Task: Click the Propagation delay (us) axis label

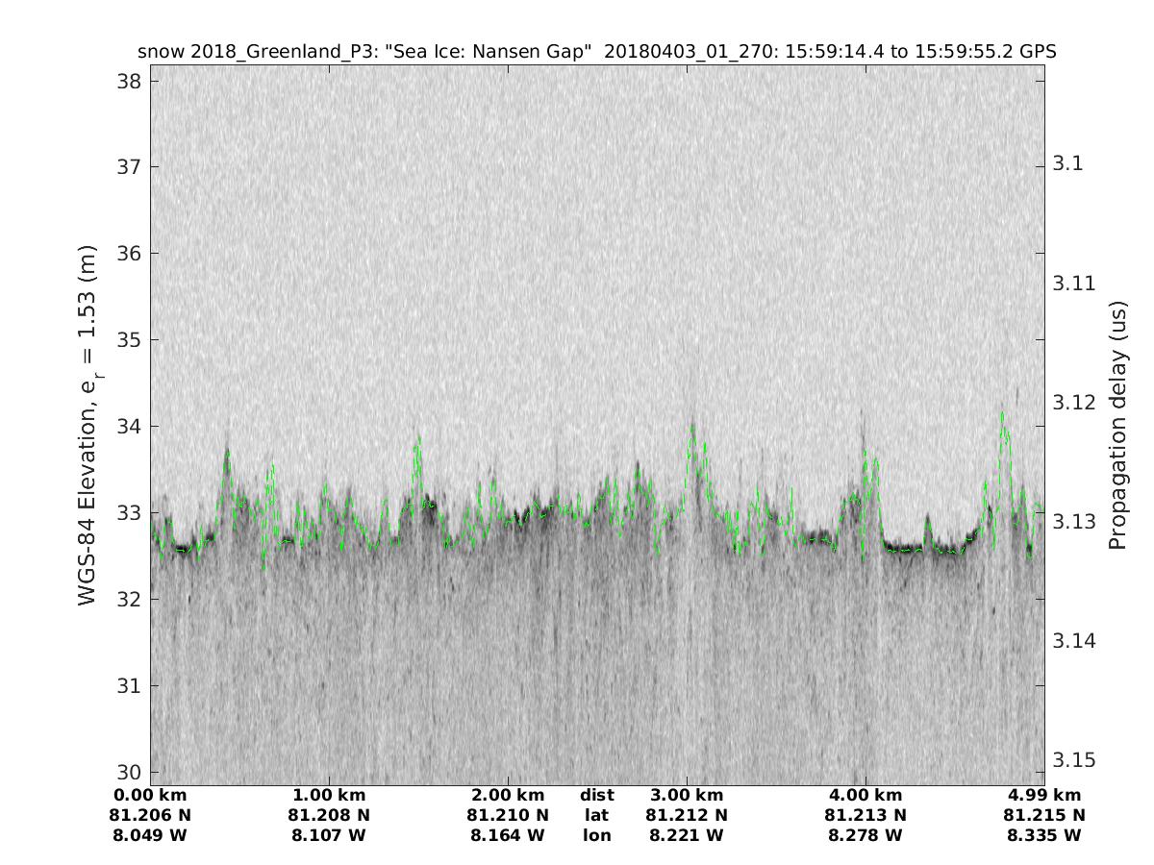Action: pos(1117,425)
